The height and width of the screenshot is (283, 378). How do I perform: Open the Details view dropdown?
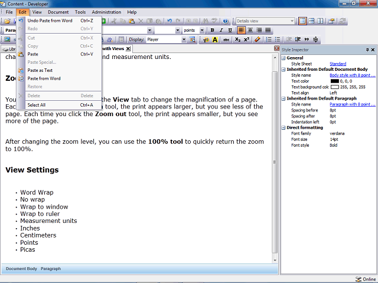tap(292, 21)
